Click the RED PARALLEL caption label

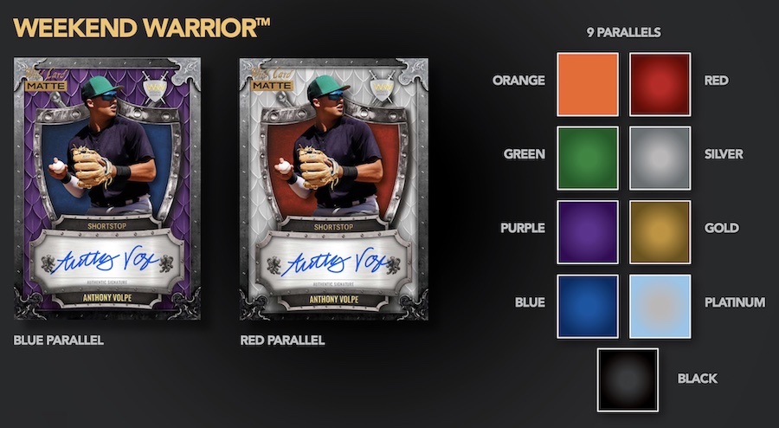282,340
